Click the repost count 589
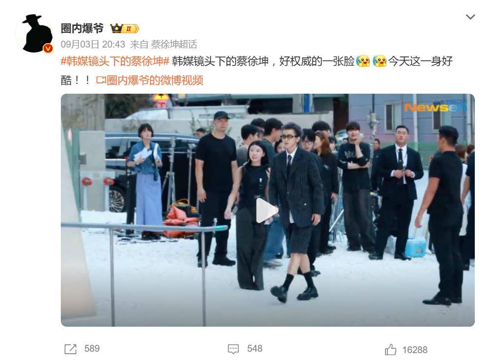489x362 pixels. pos(92,349)
